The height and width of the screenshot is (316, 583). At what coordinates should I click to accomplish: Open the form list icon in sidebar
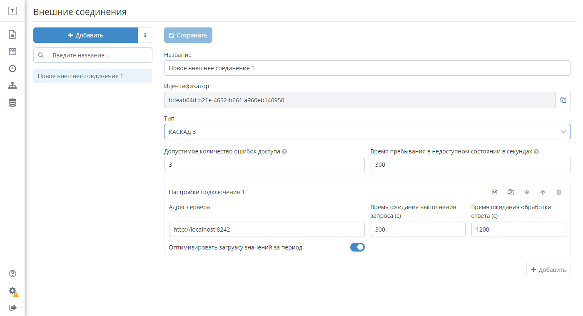pos(12,52)
